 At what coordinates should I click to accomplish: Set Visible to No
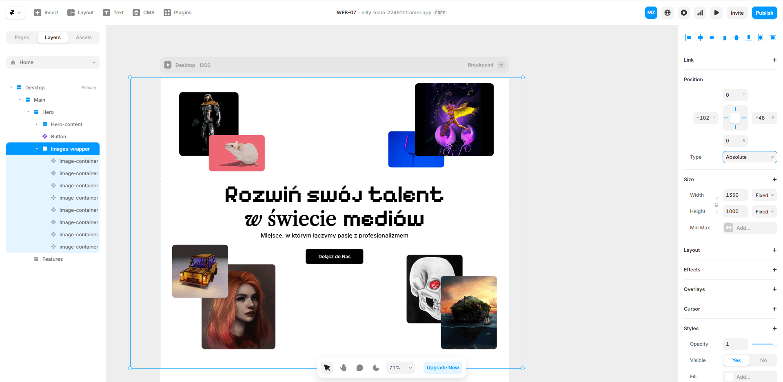coord(763,360)
